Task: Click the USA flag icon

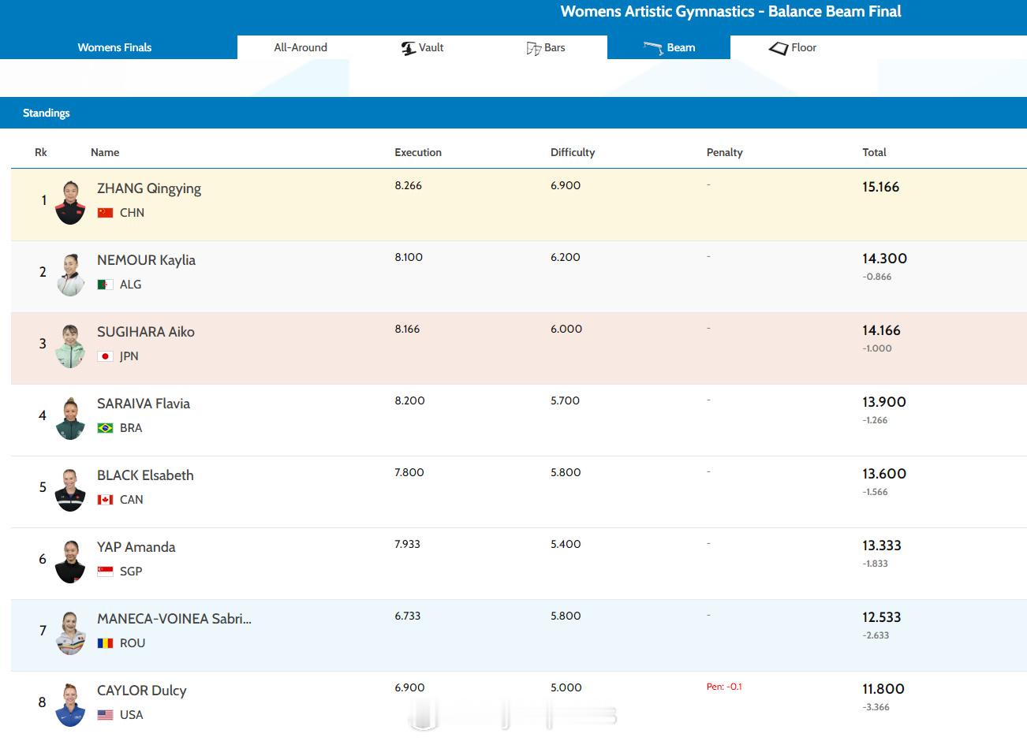Action: (x=105, y=715)
